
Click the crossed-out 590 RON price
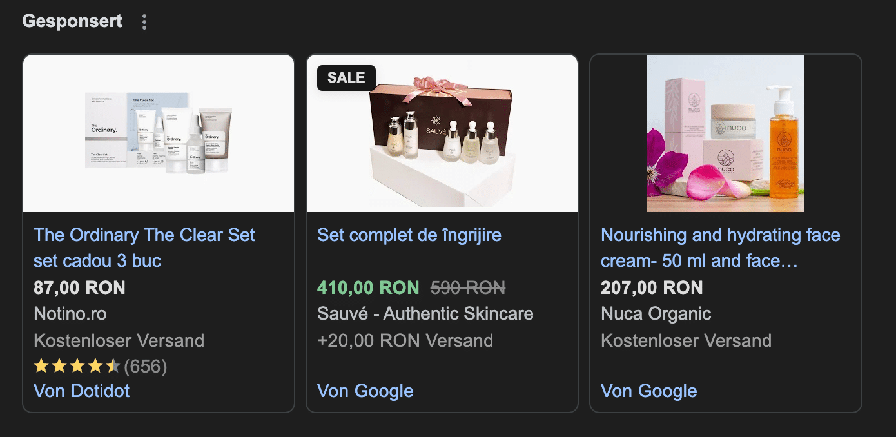pyautogui.click(x=468, y=287)
